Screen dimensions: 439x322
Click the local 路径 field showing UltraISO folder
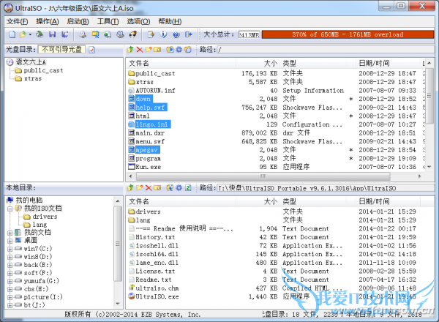[326, 188]
